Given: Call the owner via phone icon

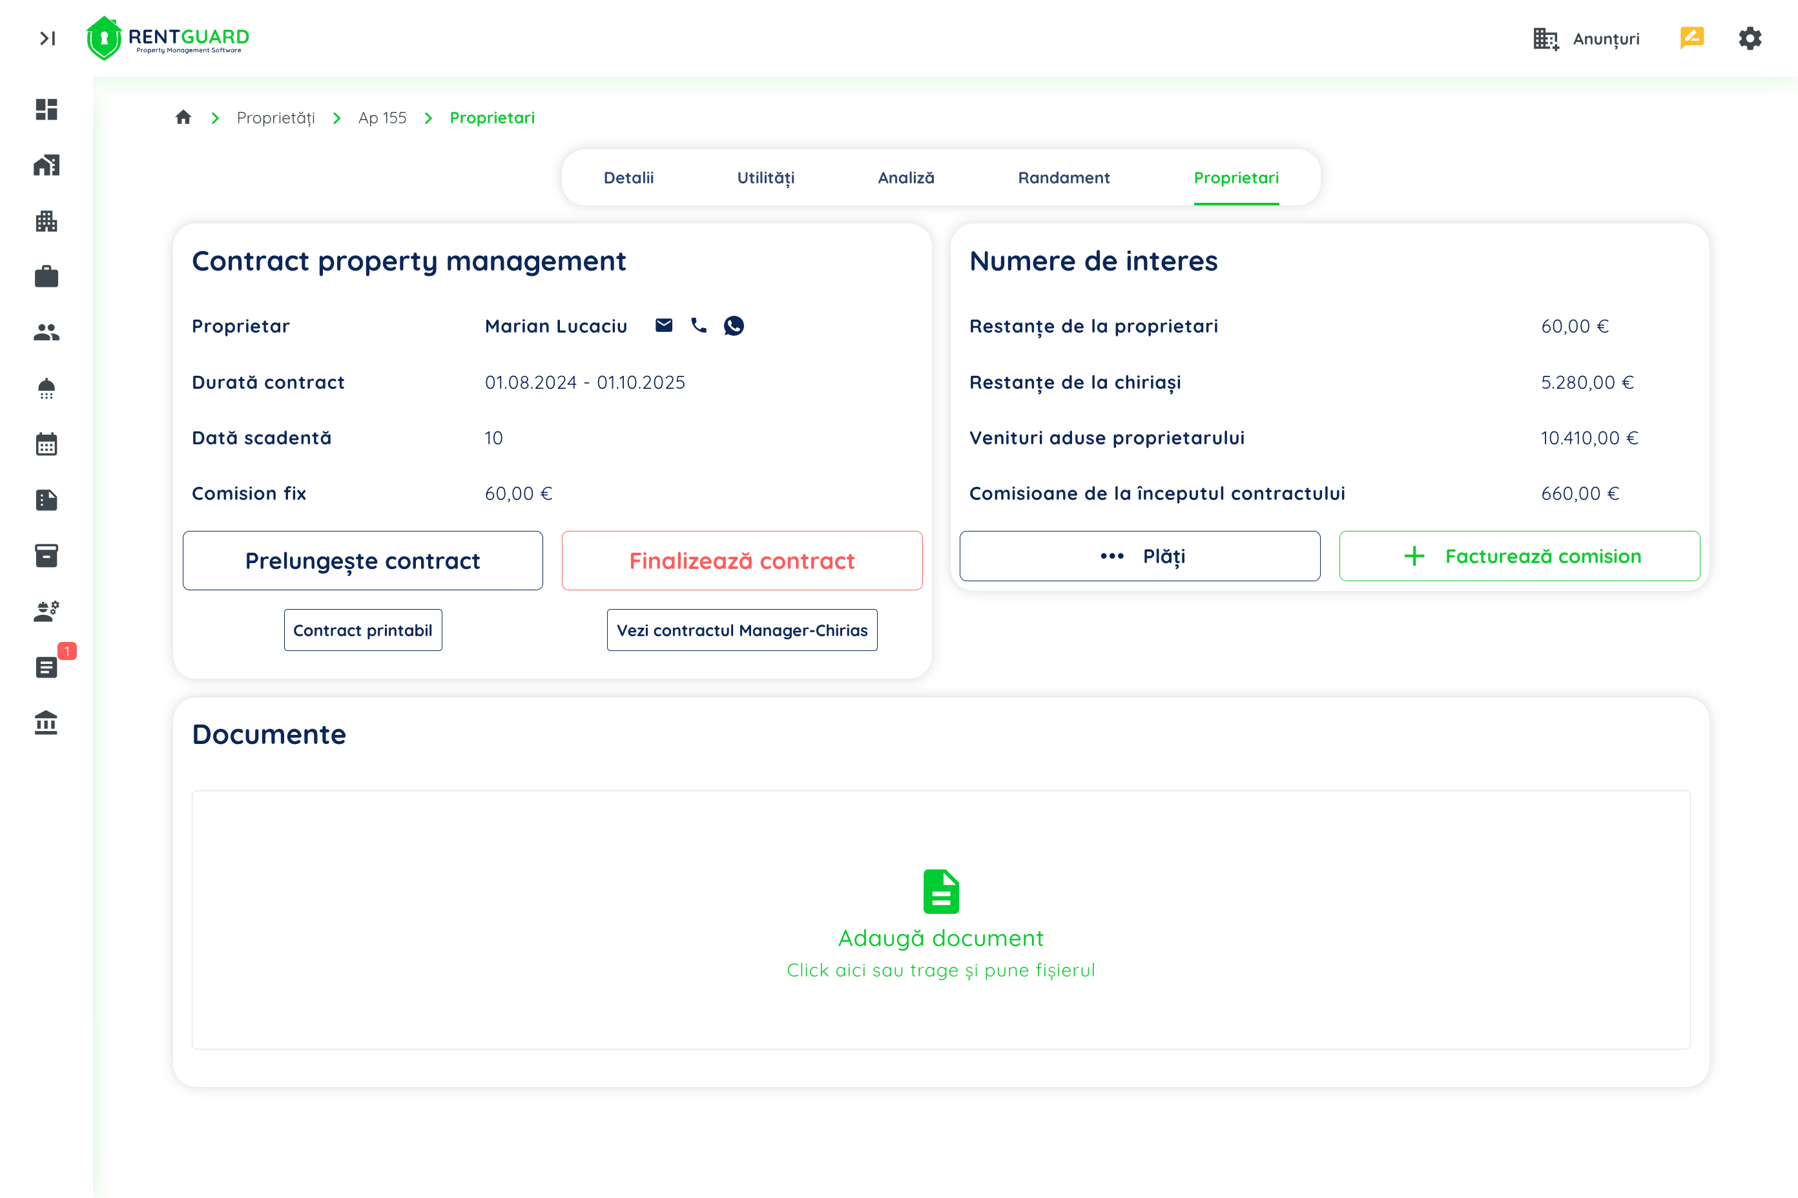Looking at the screenshot, I should pyautogui.click(x=698, y=325).
